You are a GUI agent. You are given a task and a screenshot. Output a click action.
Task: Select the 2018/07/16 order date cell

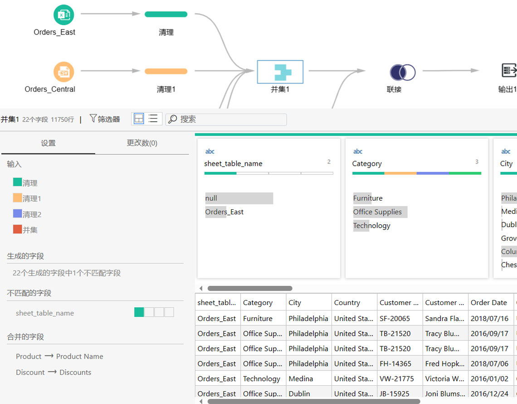(491, 319)
